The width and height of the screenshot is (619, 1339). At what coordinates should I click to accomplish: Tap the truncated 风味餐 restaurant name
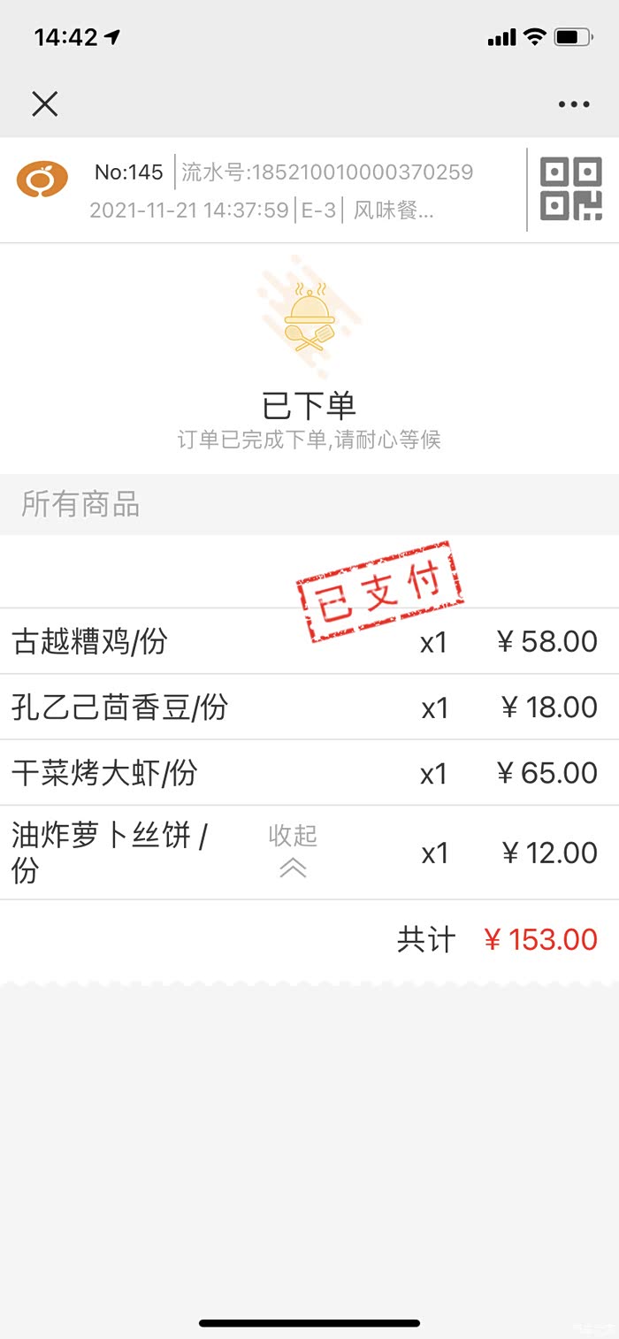pyautogui.click(x=394, y=210)
